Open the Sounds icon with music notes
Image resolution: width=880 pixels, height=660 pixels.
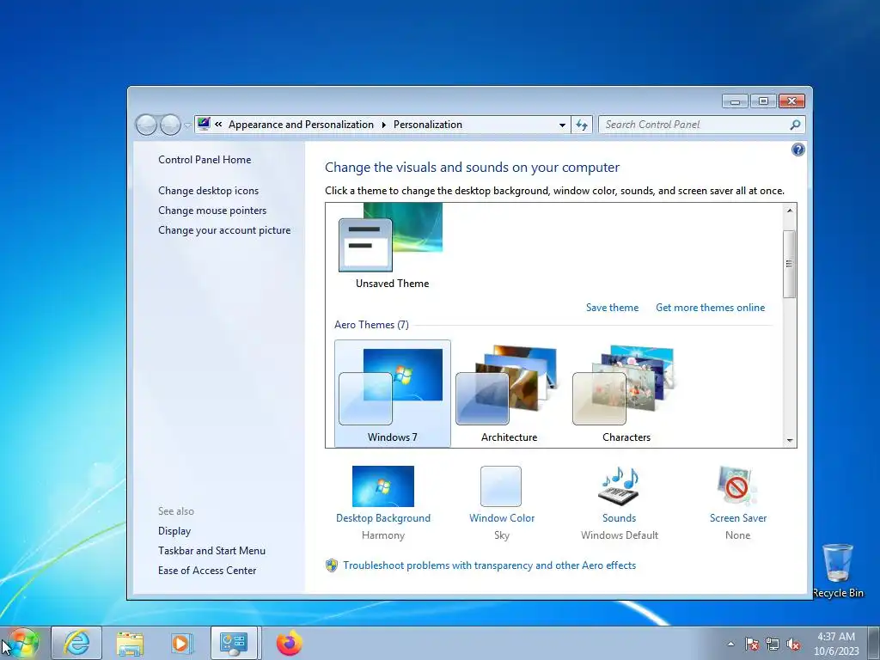[619, 486]
